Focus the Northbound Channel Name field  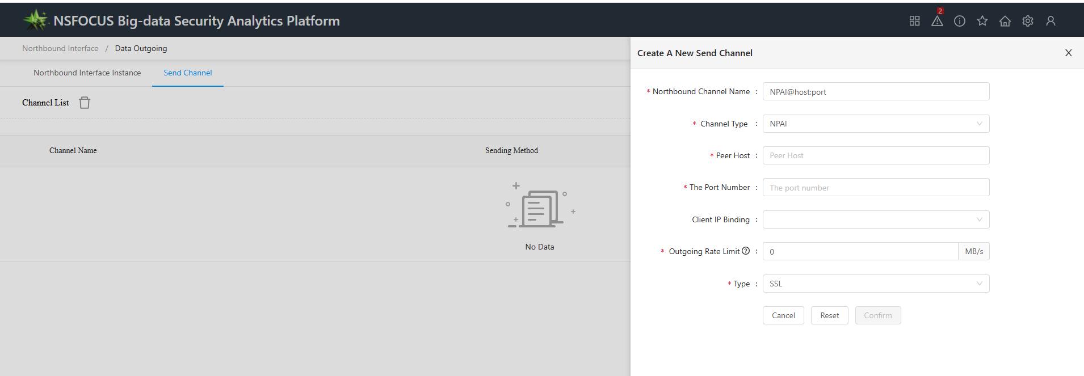(x=876, y=91)
